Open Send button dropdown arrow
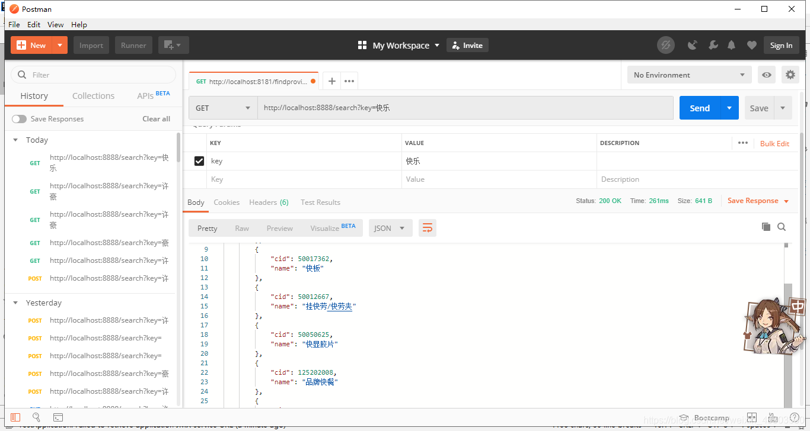This screenshot has height=431, width=810. [x=730, y=108]
